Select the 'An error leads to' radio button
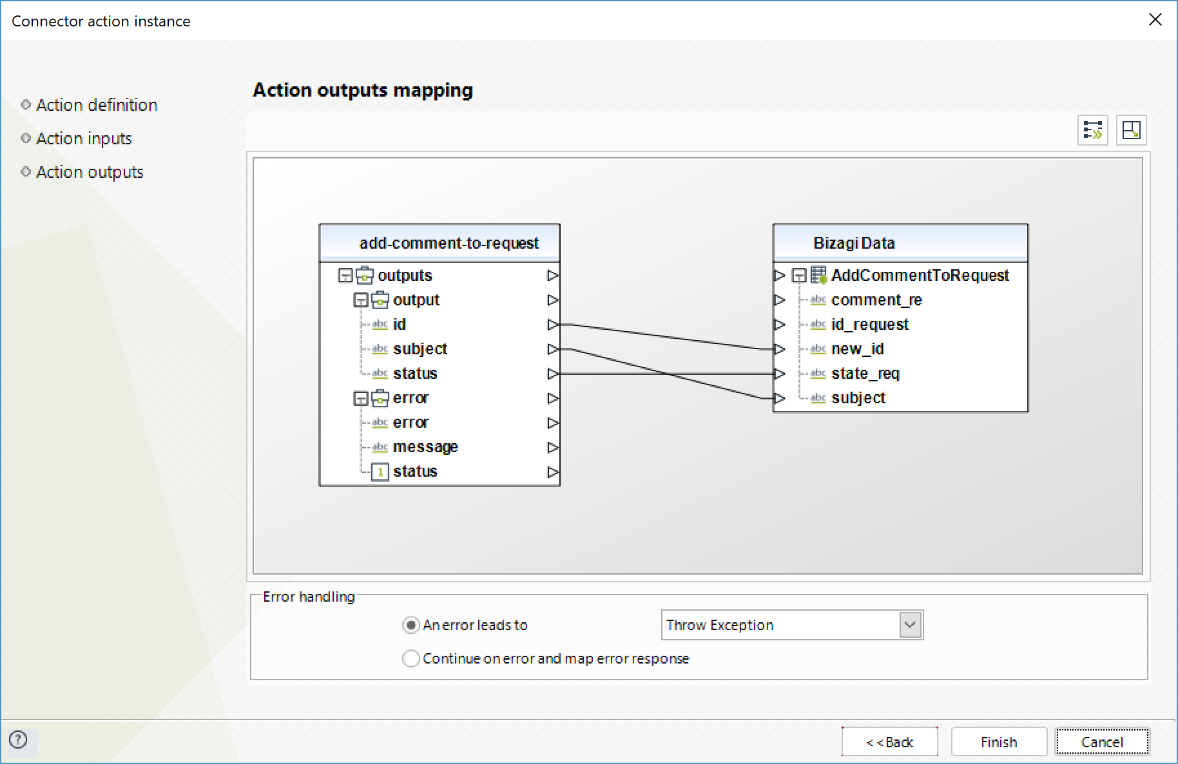The width and height of the screenshot is (1178, 764). [410, 625]
